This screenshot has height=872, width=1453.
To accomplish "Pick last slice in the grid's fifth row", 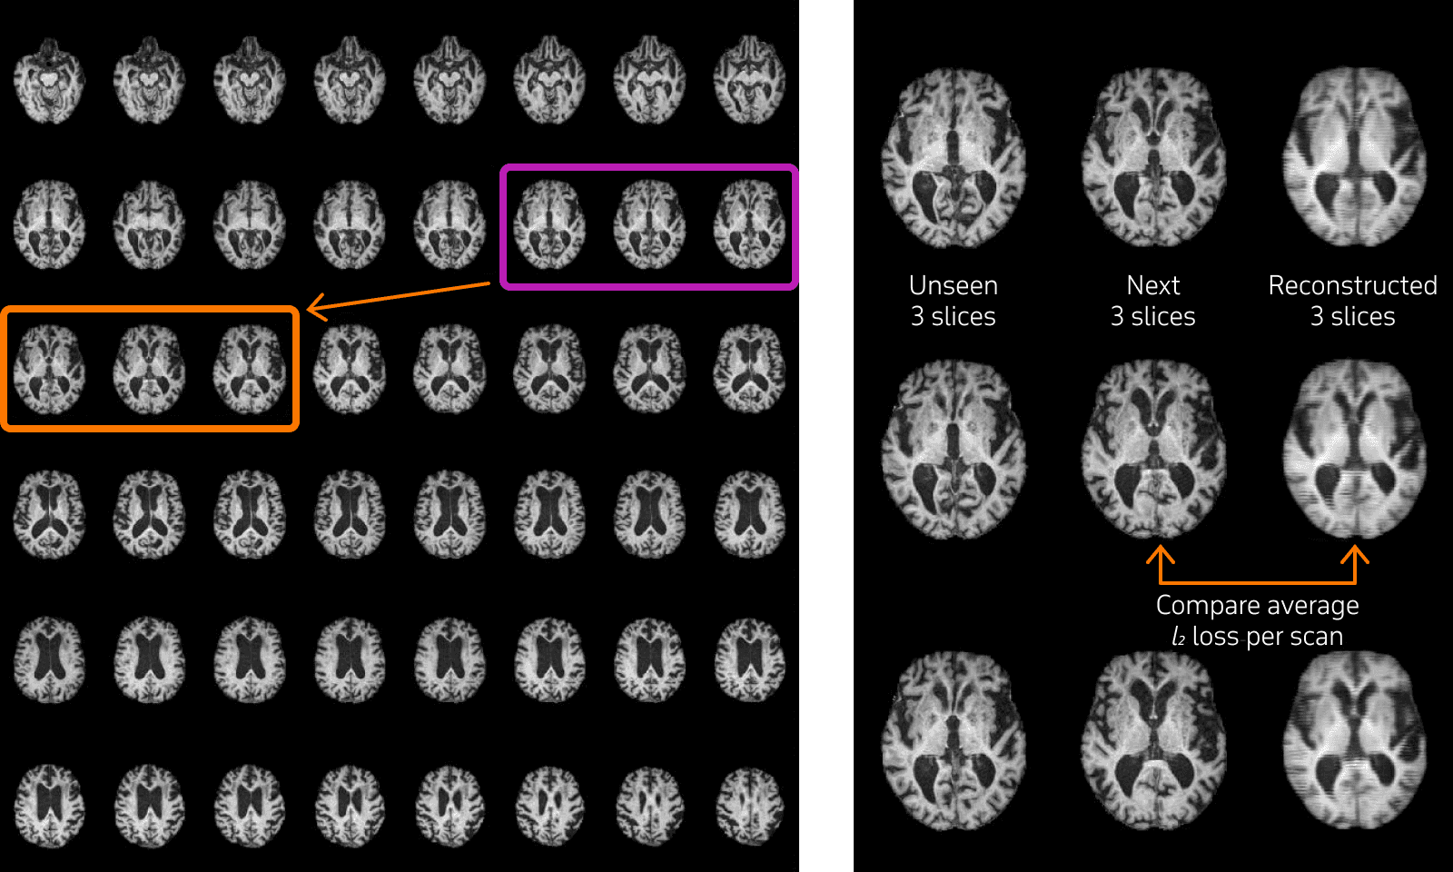I will [x=749, y=659].
